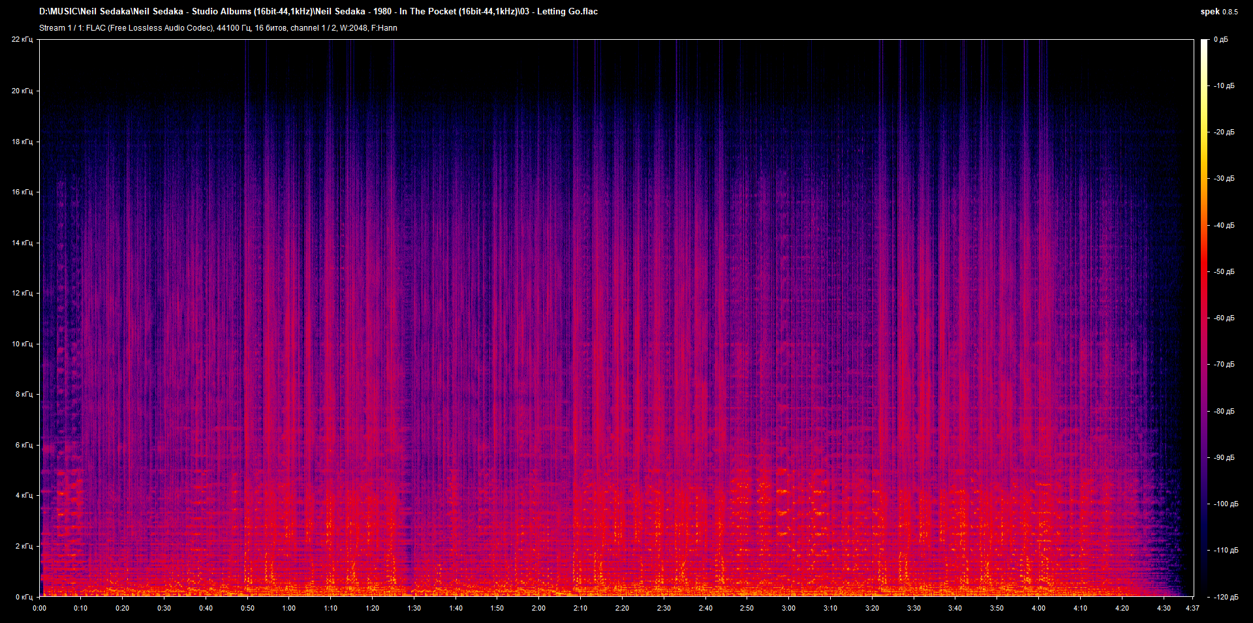Click the 18 кГц frequency axis label
This screenshot has width=1253, height=623.
pos(22,142)
